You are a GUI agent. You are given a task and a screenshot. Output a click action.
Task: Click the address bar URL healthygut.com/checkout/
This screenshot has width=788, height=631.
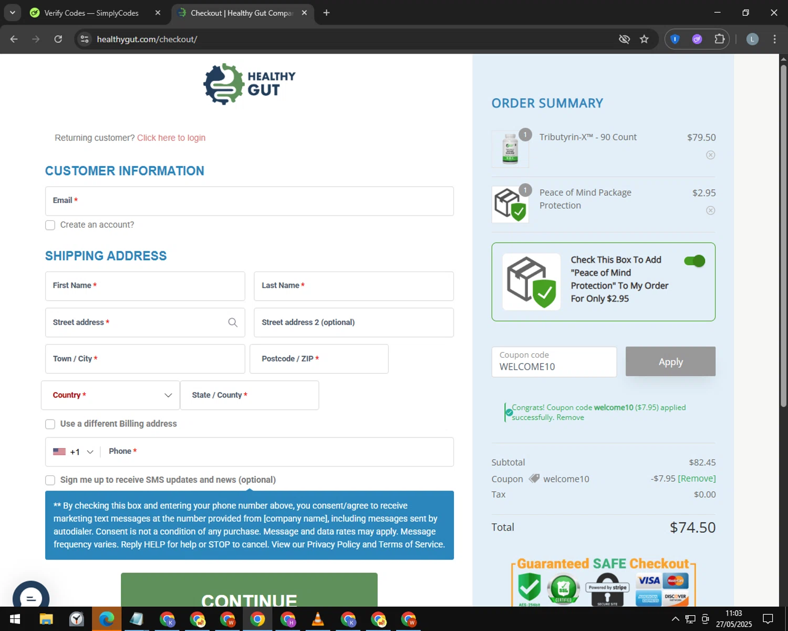[x=147, y=39]
